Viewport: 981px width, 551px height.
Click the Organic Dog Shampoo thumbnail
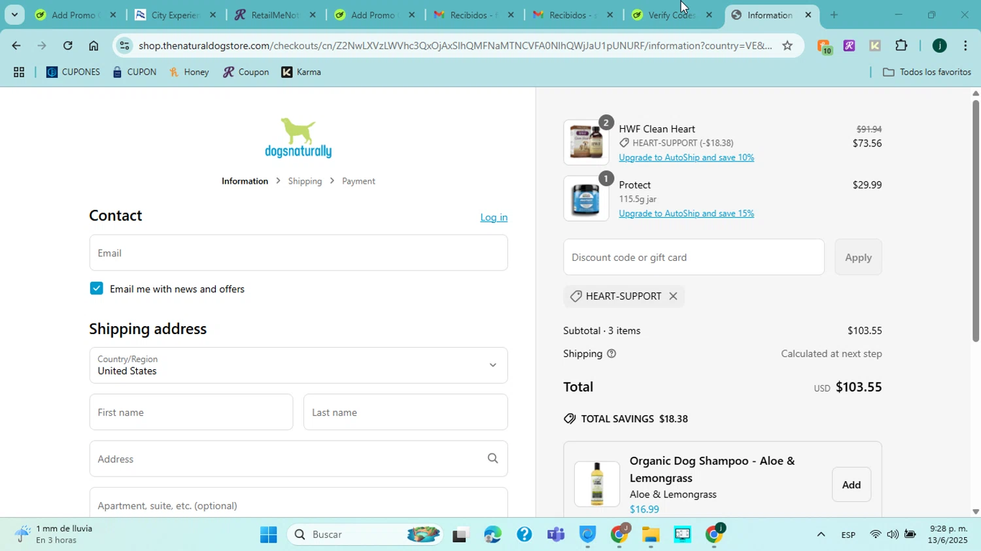point(596,484)
